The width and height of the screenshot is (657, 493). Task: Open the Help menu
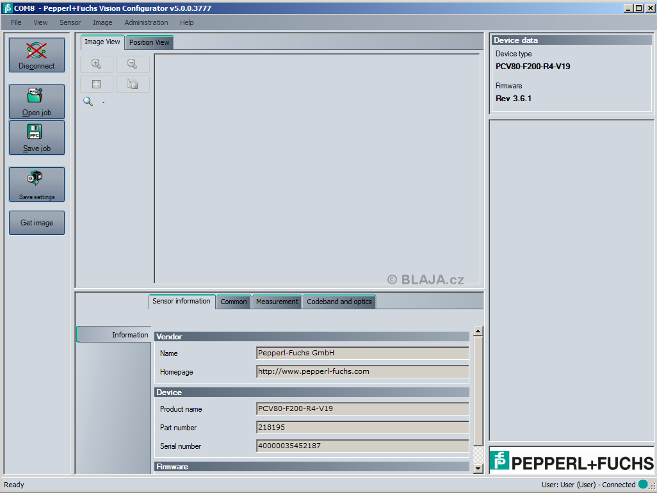[x=187, y=22]
